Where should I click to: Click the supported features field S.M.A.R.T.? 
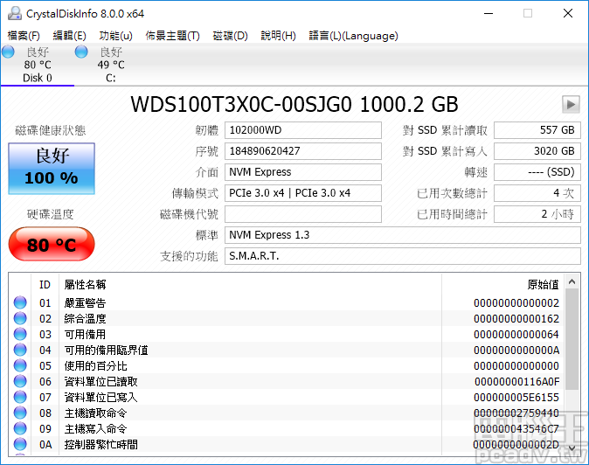pyautogui.click(x=403, y=256)
